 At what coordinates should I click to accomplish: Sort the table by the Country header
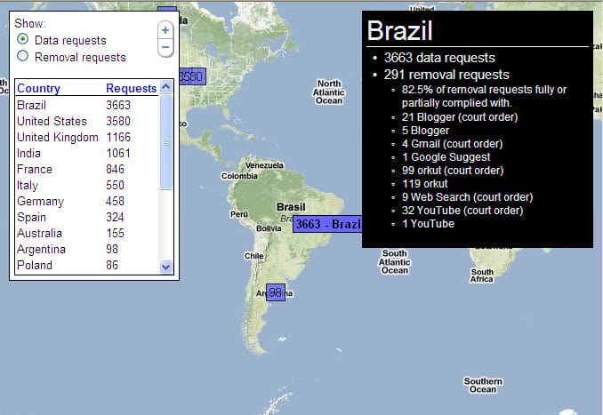[x=38, y=88]
